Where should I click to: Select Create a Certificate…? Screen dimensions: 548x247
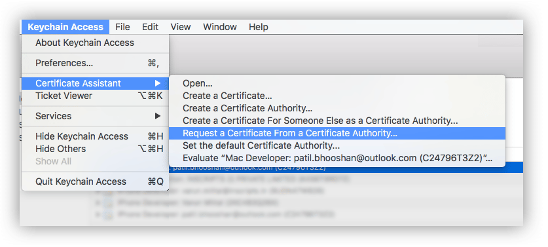pos(337,96)
